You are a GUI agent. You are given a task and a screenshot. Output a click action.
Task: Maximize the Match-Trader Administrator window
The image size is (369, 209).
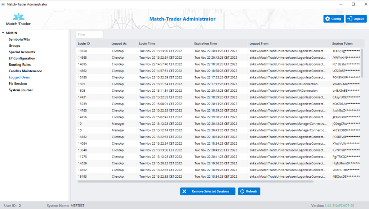coord(353,4)
